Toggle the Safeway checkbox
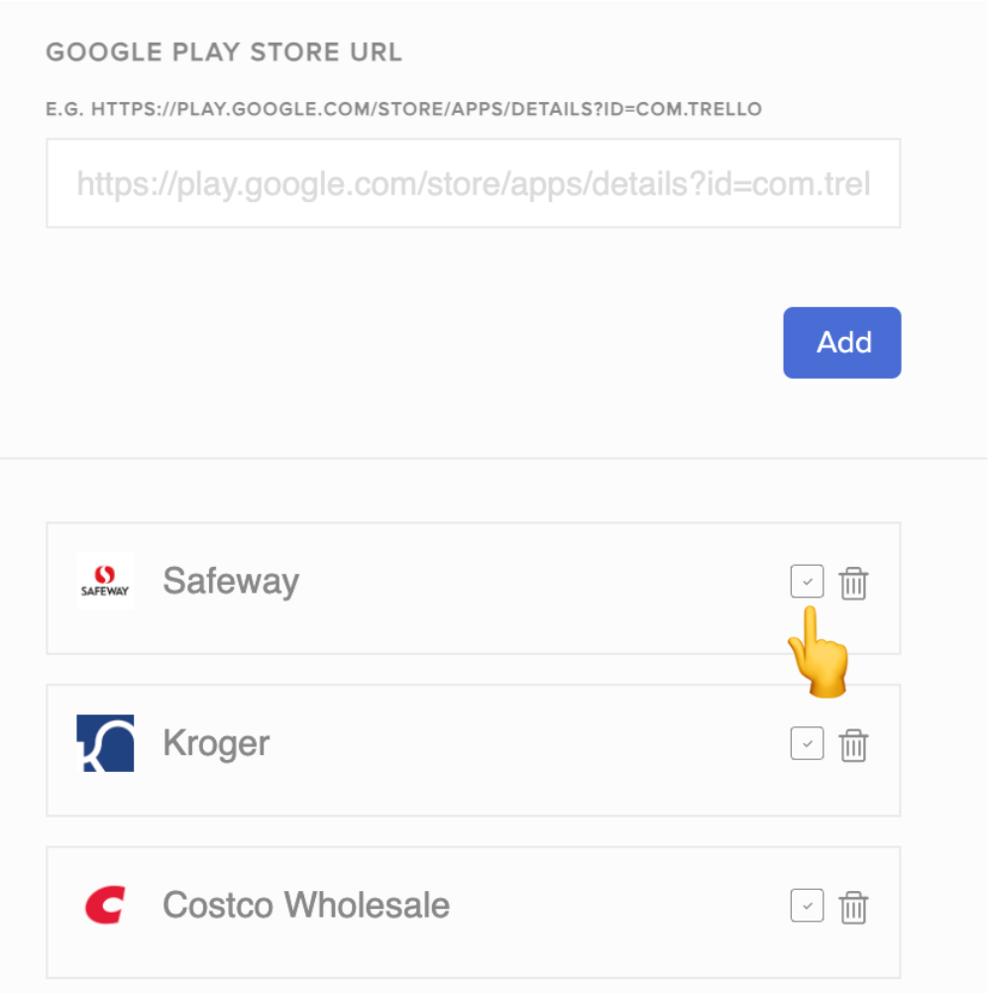The image size is (988, 993). coord(807,581)
